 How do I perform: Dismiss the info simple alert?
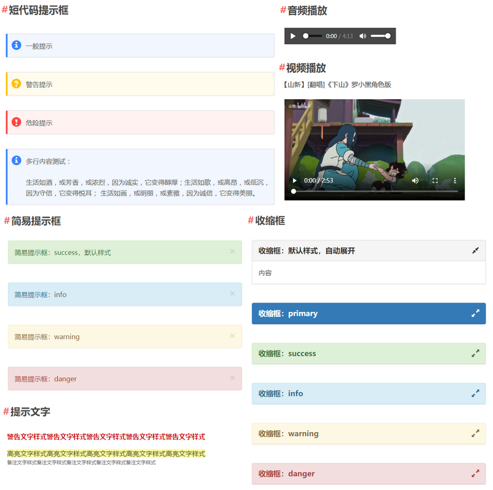(x=232, y=294)
